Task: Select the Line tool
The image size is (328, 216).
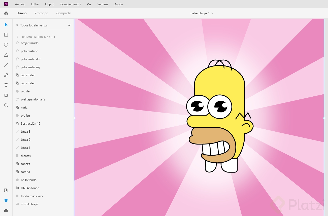Action: point(6,65)
